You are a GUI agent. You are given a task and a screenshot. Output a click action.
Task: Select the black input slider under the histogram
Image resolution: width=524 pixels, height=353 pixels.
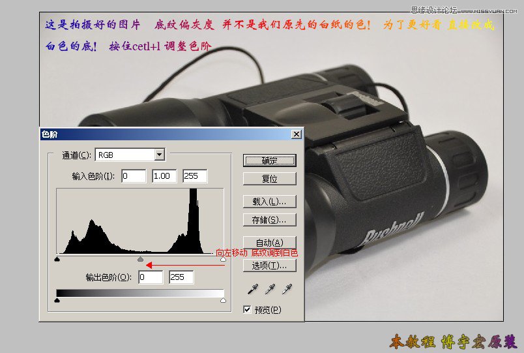tap(57, 259)
